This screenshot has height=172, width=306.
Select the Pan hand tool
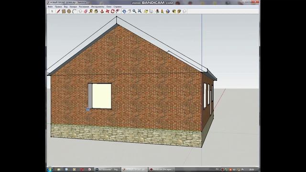pos(129,11)
